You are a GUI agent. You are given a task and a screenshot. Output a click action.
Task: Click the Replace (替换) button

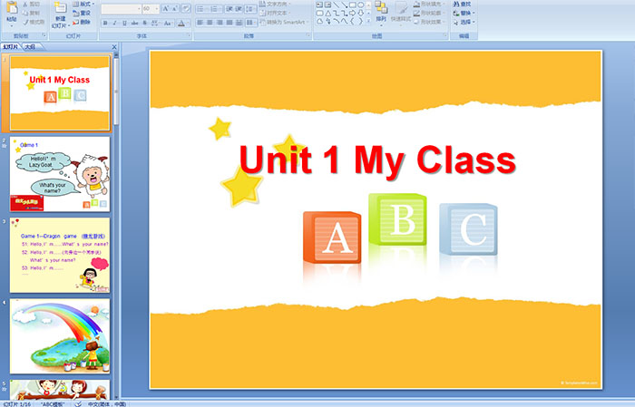click(x=464, y=13)
